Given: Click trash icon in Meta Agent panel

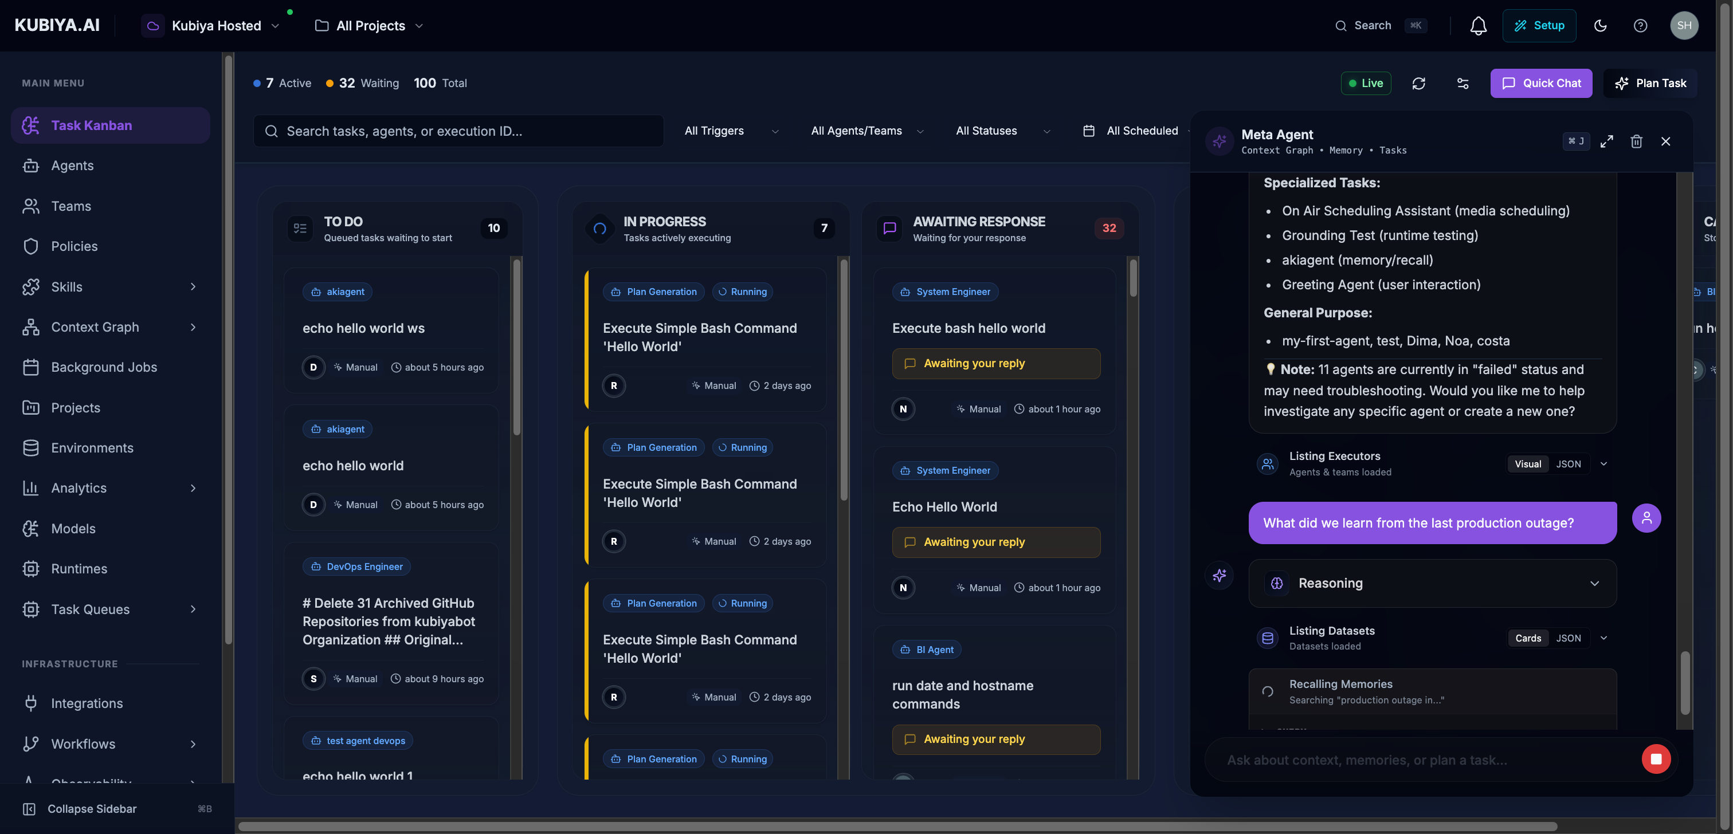Looking at the screenshot, I should point(1636,141).
